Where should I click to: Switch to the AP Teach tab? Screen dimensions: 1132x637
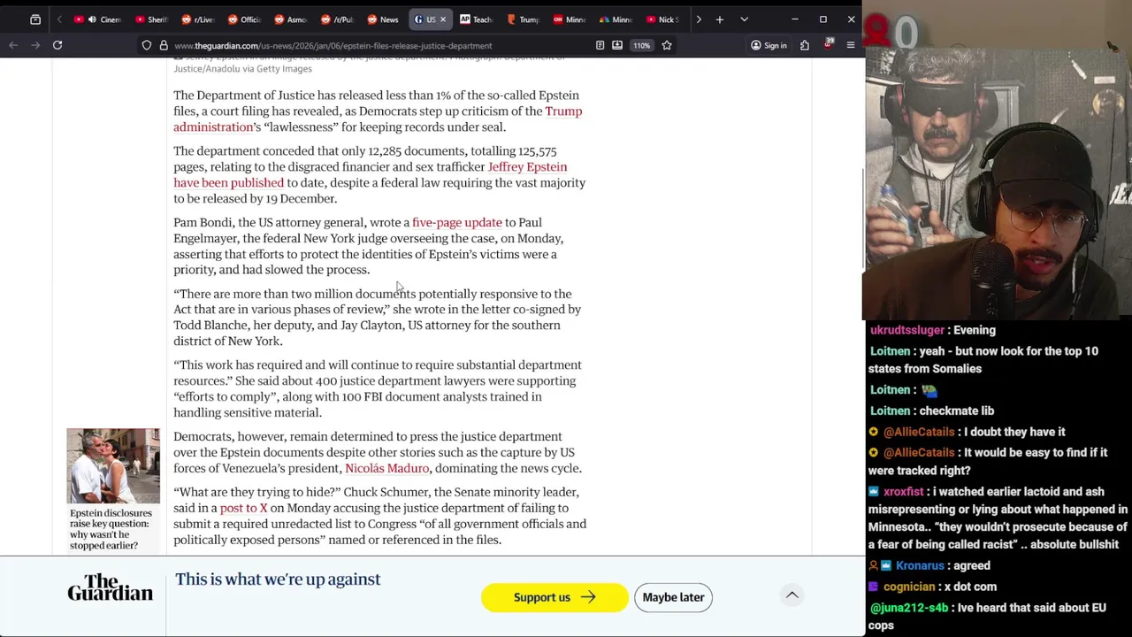477,19
